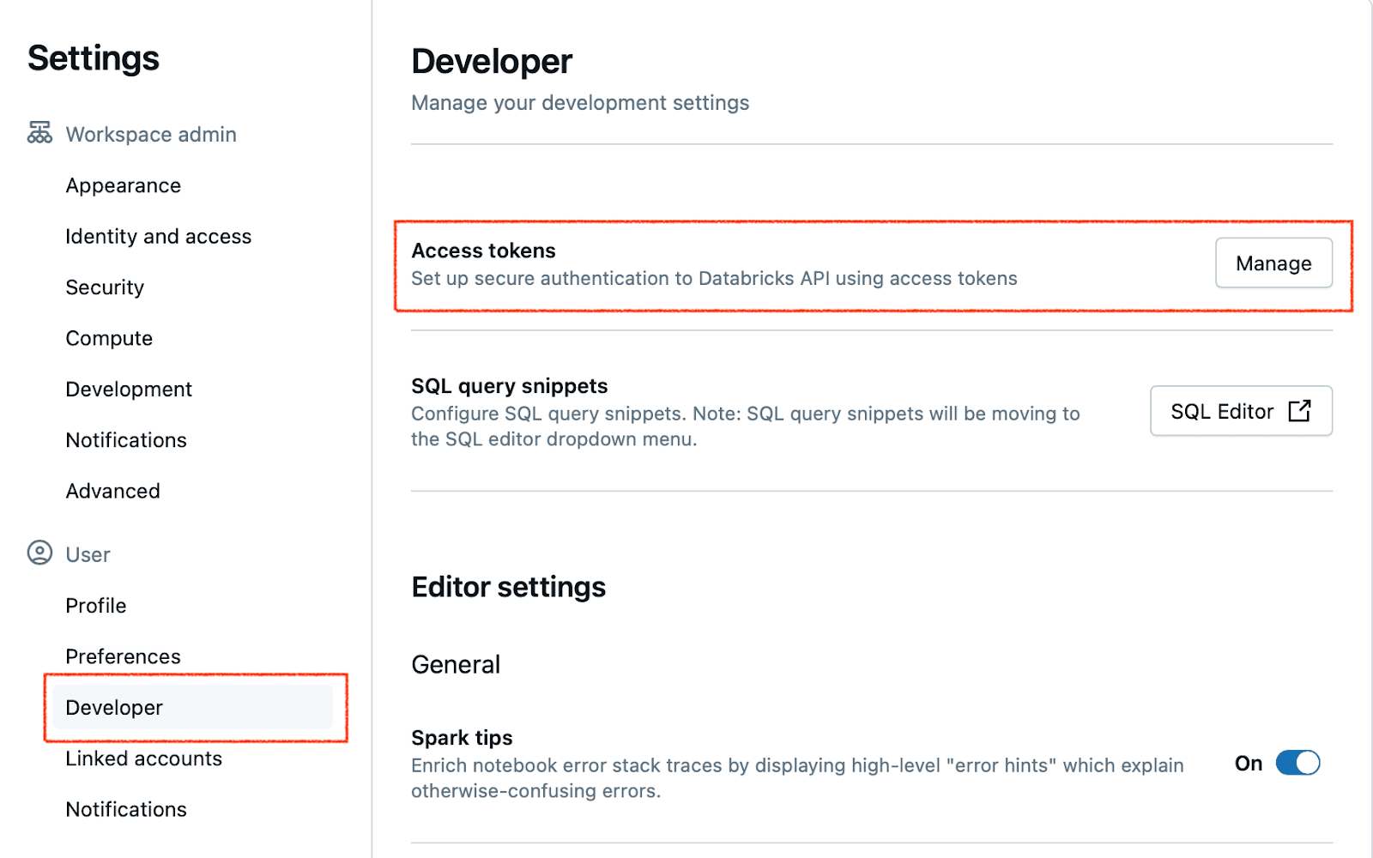
Task: Click the Settings title in sidebar
Action: (94, 58)
